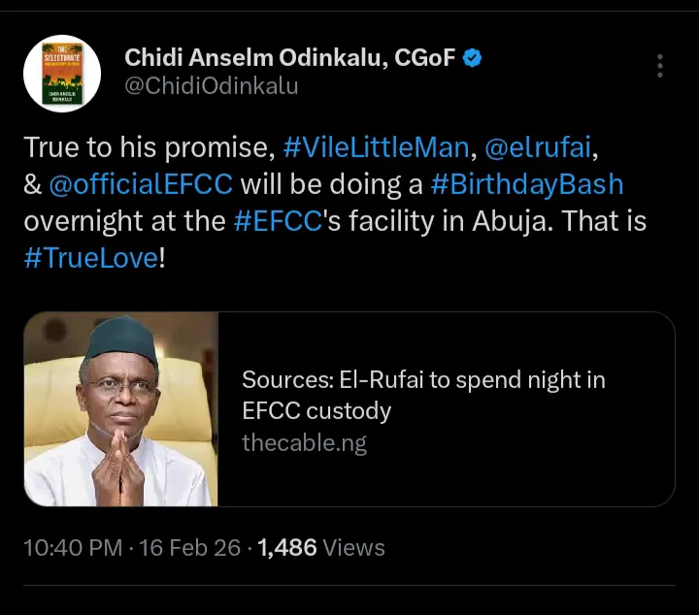Open the three-dot more options menu
699x615 pixels.
point(660,66)
